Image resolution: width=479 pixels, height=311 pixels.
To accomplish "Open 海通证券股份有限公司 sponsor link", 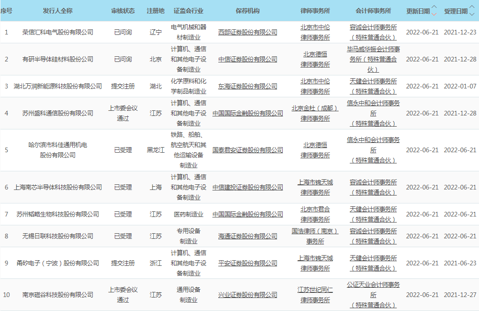I will [248, 236].
